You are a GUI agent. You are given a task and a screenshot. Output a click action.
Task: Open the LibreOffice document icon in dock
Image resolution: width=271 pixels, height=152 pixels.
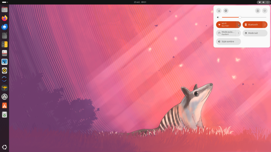coord(4,36)
